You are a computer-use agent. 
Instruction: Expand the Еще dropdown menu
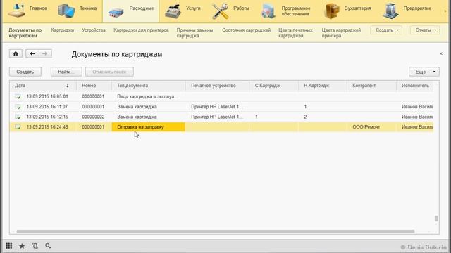coord(424,72)
